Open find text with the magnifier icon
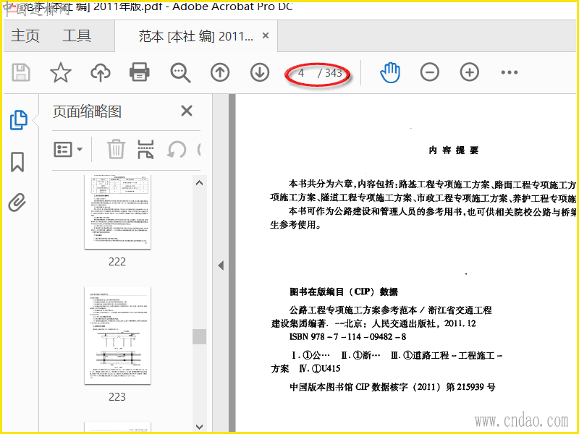The height and width of the screenshot is (434, 579). (x=180, y=73)
